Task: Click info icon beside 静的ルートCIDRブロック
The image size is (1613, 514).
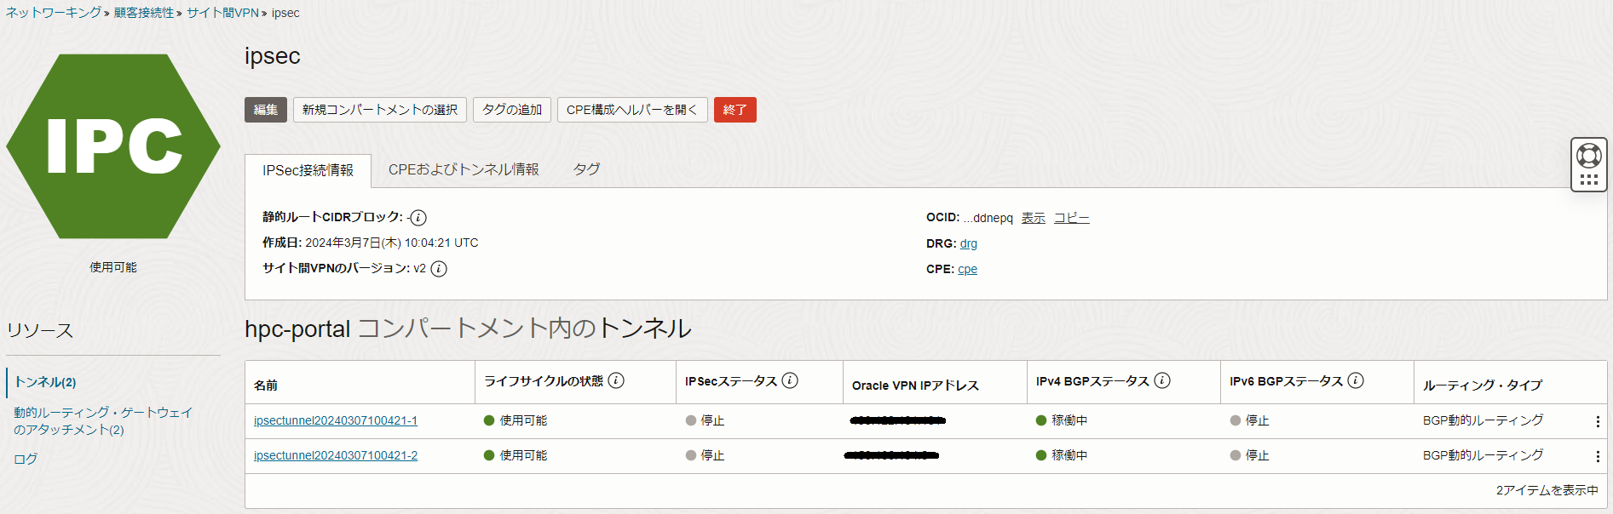Action: tap(418, 218)
